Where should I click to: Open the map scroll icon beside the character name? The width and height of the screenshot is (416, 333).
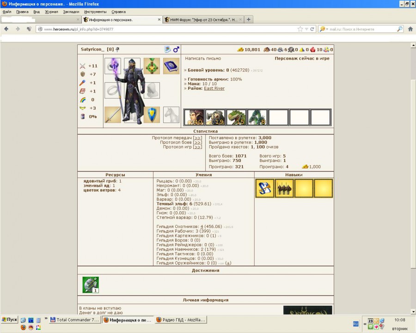click(x=167, y=49)
